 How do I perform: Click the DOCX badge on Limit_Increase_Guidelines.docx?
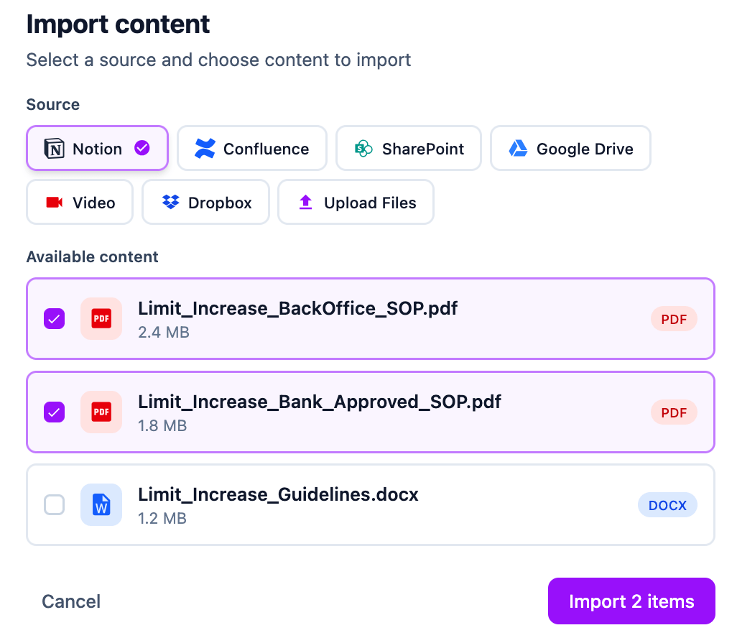tap(667, 504)
